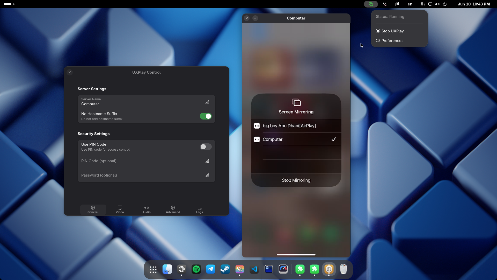497x280 pixels.
Task: Open the terminal app in dock
Action: [x=269, y=269]
